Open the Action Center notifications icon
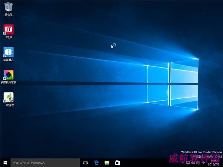The image size is (223, 167). pyautogui.click(x=198, y=163)
